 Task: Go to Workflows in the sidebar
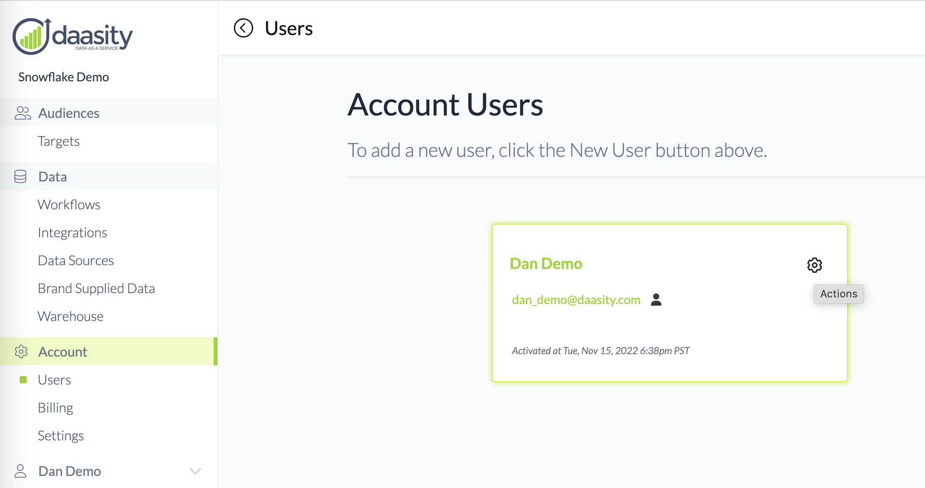69,205
